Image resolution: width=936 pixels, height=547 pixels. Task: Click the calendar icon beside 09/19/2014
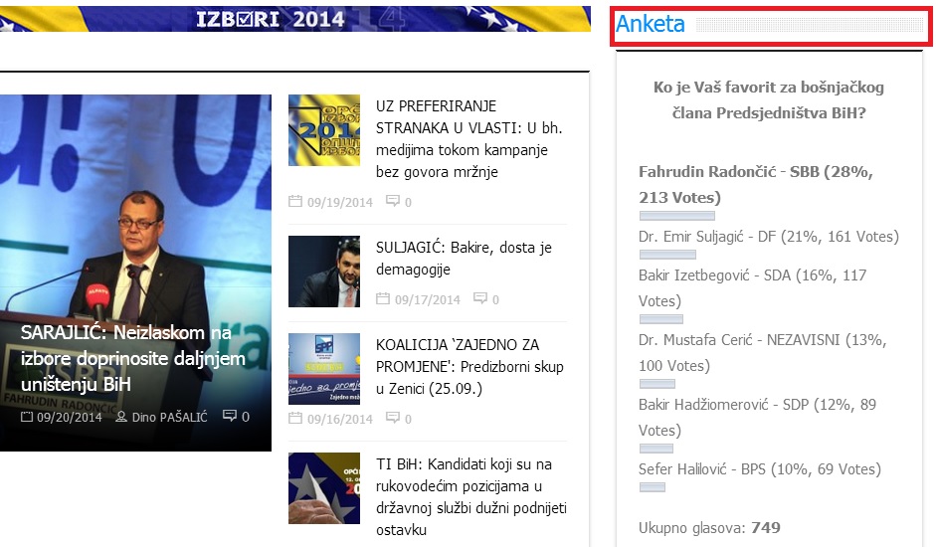(x=294, y=202)
